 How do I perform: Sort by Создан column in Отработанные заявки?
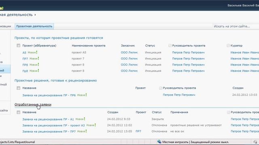coord(113,112)
